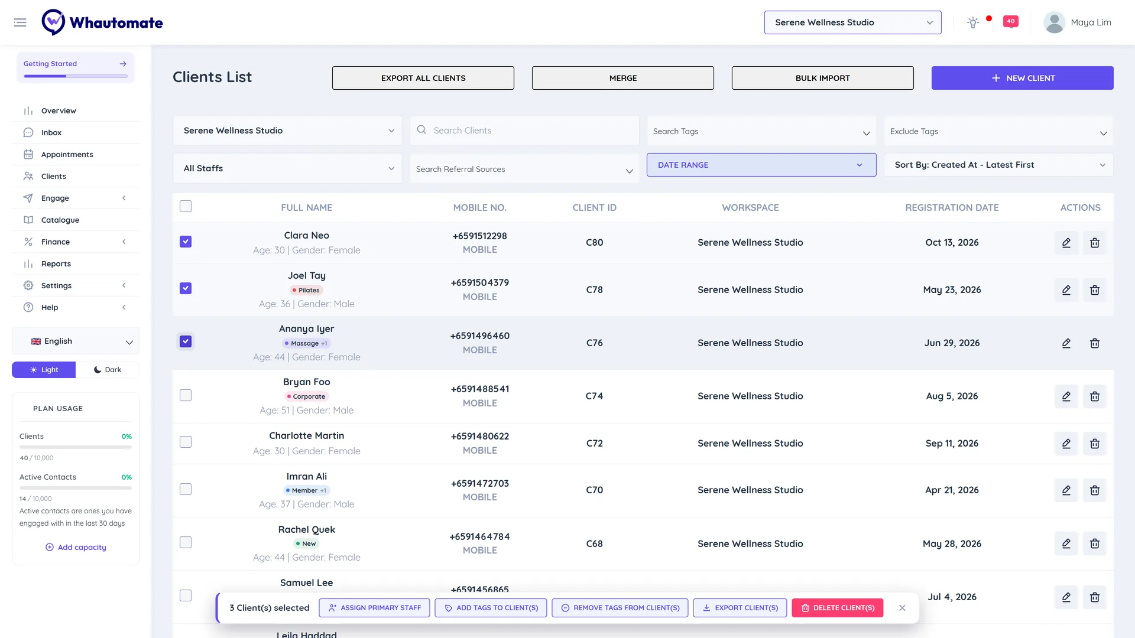Click Export All Clients button

(423, 78)
